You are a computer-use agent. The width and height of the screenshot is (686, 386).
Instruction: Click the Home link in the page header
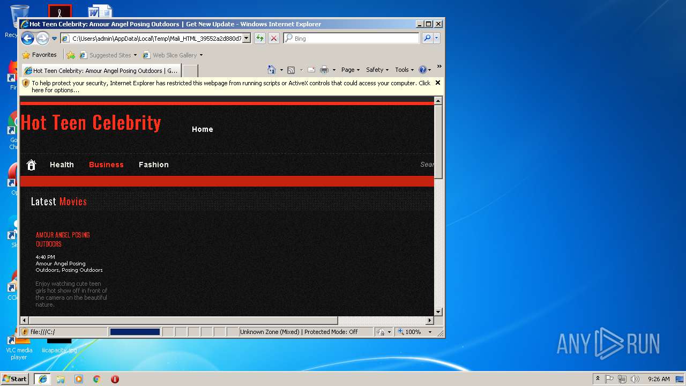203,129
